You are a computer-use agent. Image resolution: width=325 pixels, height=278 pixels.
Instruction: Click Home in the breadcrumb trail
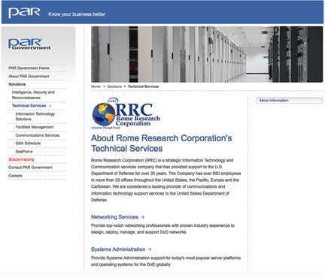tap(96, 86)
